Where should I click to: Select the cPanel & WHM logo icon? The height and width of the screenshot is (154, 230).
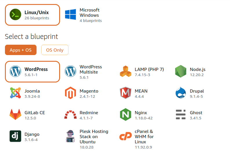126,136
